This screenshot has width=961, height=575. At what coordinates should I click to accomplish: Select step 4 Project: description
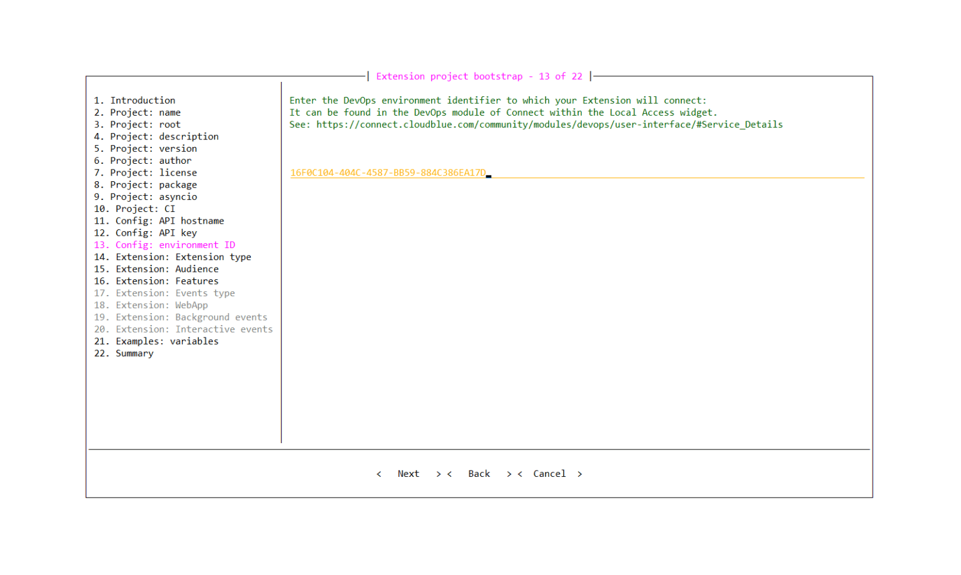(x=156, y=136)
